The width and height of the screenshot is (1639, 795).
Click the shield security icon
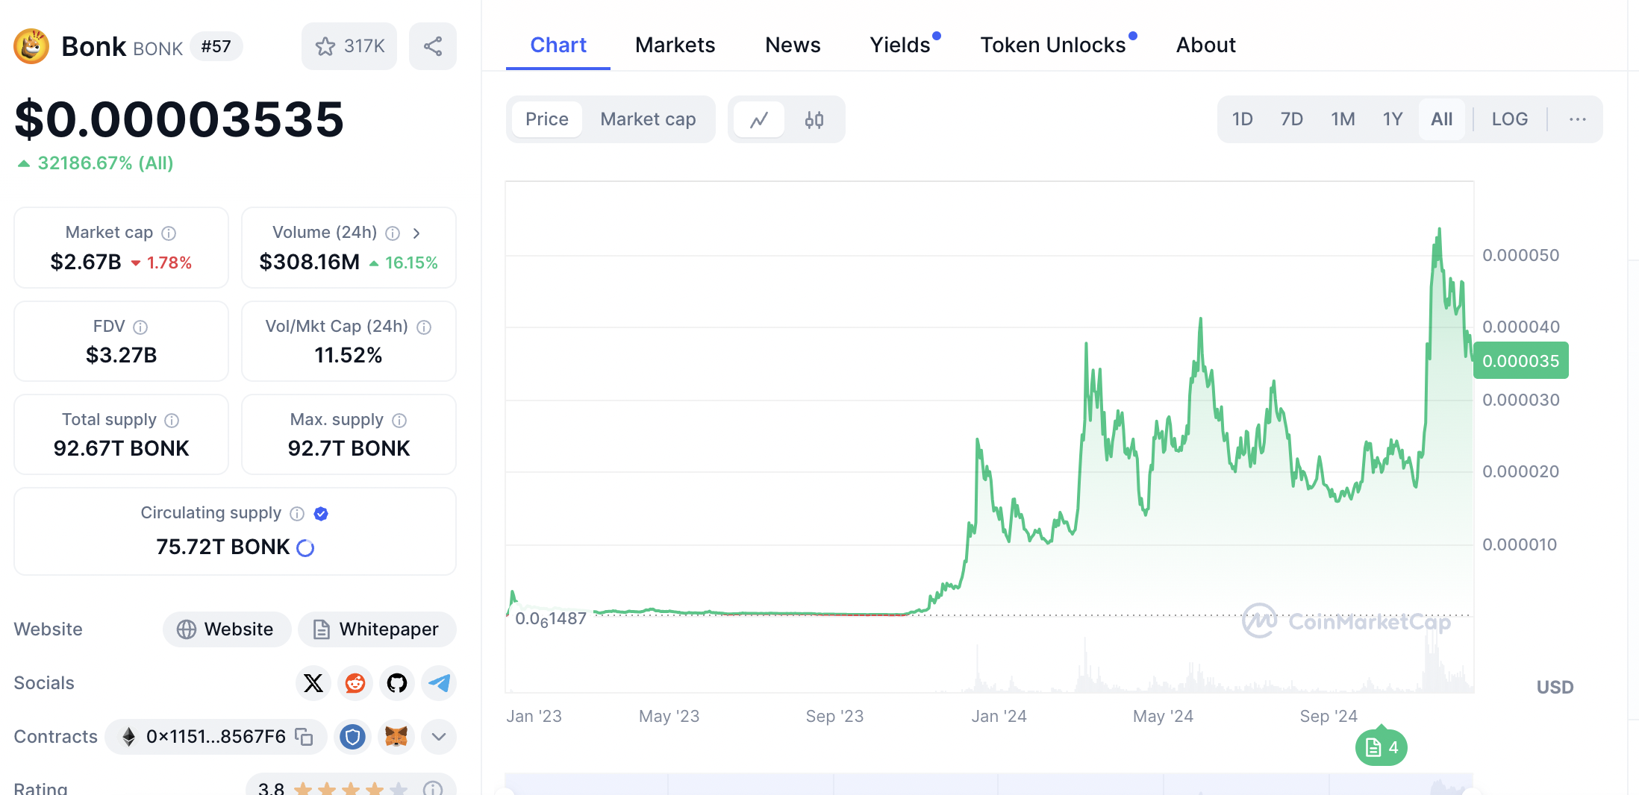[x=352, y=737]
